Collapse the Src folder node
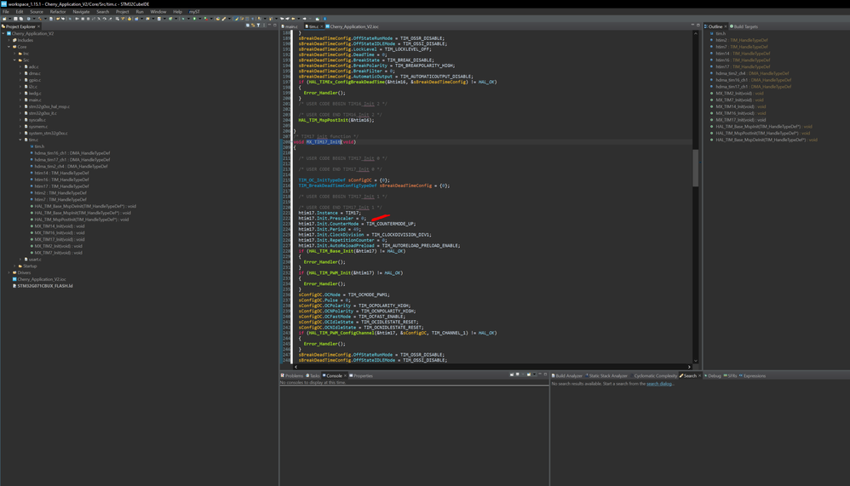Screen dimensions: 850x486 15,60
